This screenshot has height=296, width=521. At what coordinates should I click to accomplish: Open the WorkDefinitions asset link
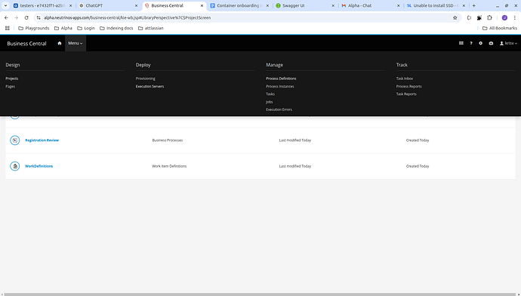pos(39,166)
